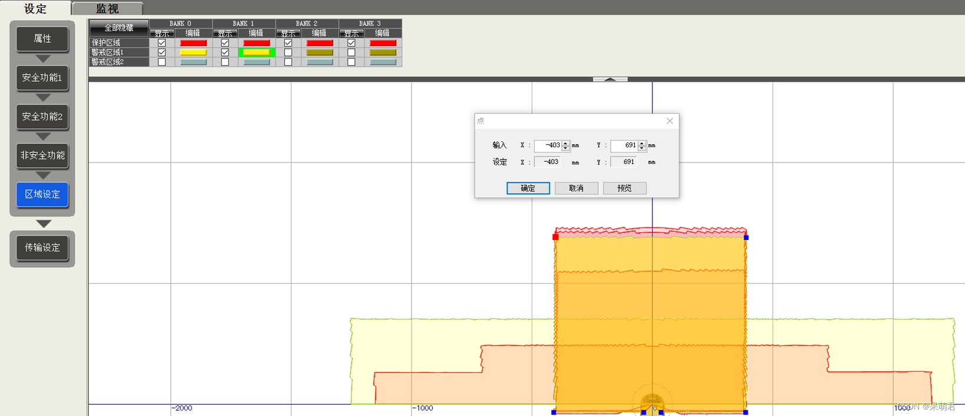Select the blue bottom-left vertex handle
This screenshot has width=965, height=416.
tap(553, 412)
